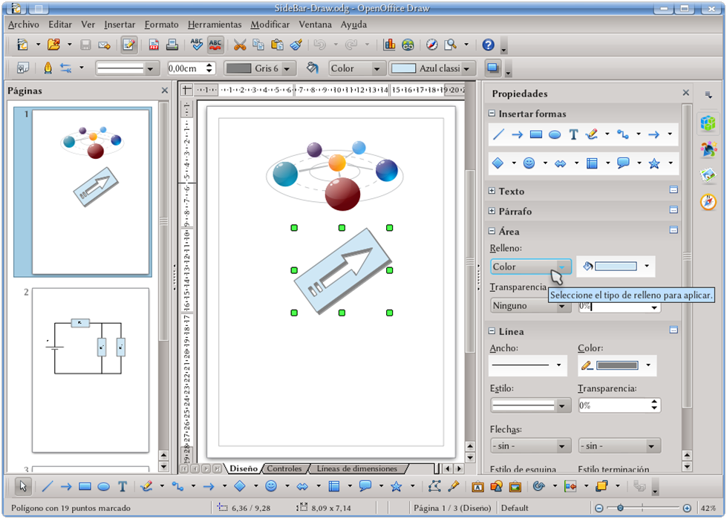Screen dimensions: 727x519
Task: Close the Propiedades sidebar panel
Action: click(x=685, y=93)
